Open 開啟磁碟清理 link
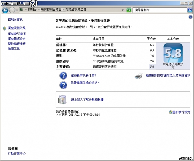194x161 pixels. (x=17, y=44)
